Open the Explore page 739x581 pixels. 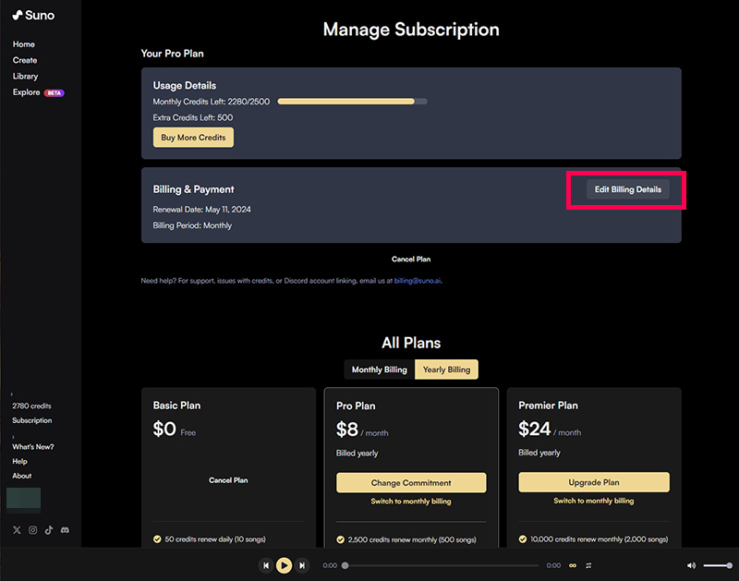click(27, 92)
